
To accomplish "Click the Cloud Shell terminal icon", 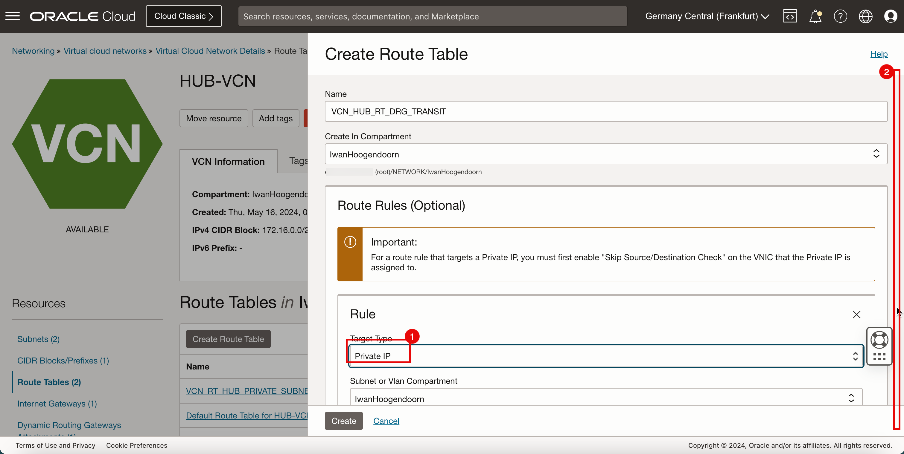I will click(790, 16).
